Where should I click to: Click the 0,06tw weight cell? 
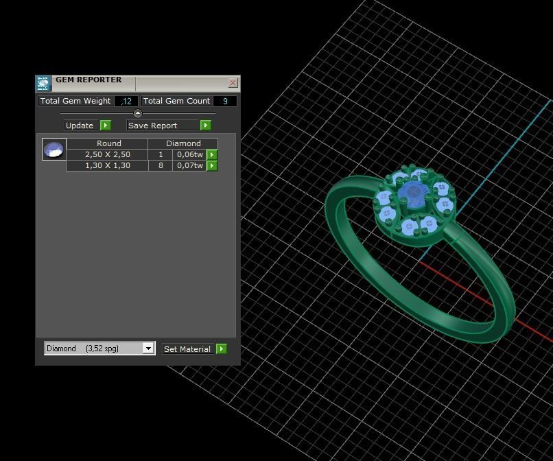(x=189, y=154)
